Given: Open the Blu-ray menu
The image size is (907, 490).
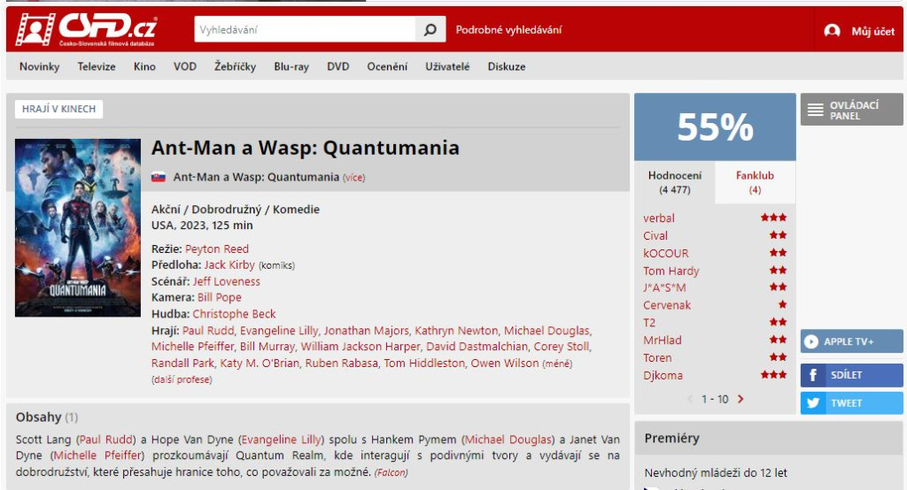Looking at the screenshot, I should click(x=291, y=66).
